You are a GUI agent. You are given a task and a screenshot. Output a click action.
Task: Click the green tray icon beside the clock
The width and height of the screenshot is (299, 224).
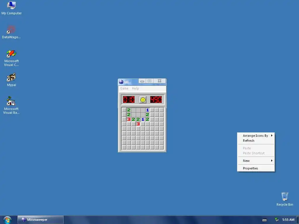277,220
